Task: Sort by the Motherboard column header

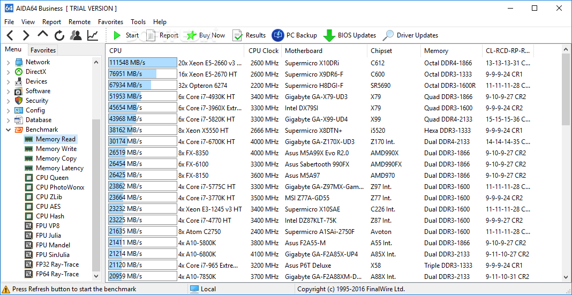Action: [324, 51]
